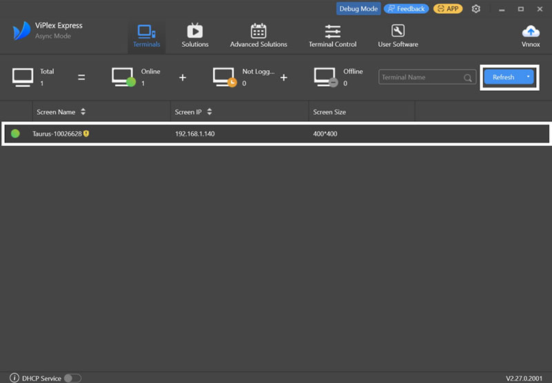552x383 pixels.
Task: Click the Screen Size column header
Action: click(329, 112)
